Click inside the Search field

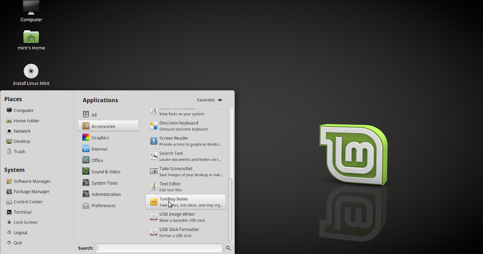click(159, 248)
